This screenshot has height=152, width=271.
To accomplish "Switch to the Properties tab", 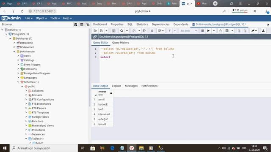I will [x=117, y=24].
